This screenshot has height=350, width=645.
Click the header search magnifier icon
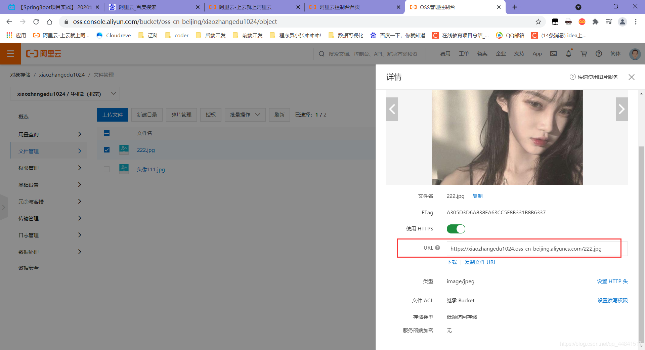(x=321, y=54)
